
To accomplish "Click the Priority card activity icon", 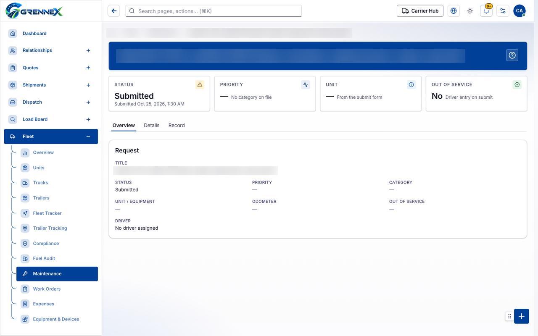I will coord(306,84).
